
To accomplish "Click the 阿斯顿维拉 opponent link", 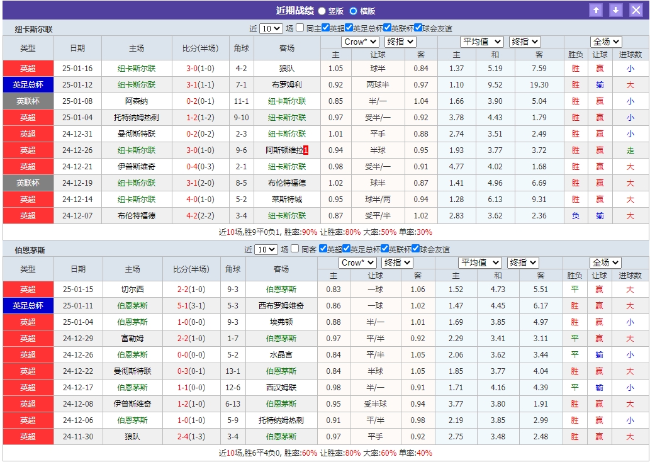I will click(284, 150).
